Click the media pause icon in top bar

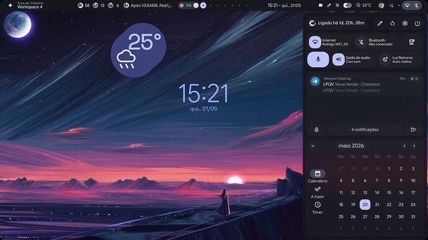click(126, 6)
